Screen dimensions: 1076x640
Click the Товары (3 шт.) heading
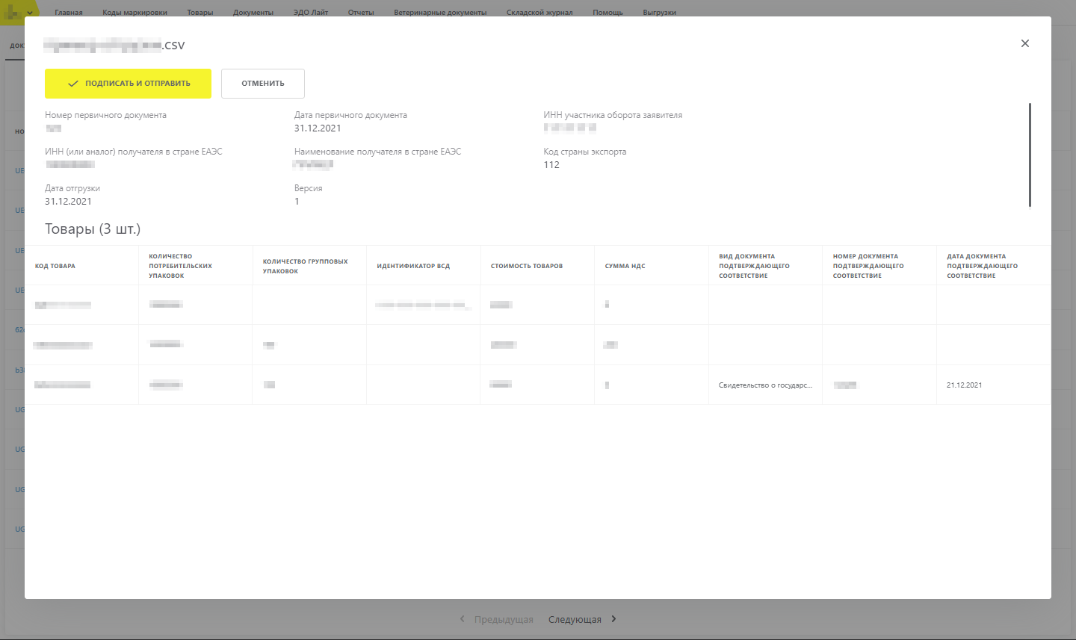(x=93, y=229)
